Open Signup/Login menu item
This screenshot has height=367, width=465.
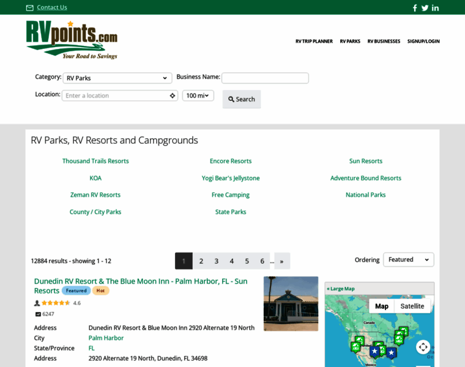coord(423,41)
